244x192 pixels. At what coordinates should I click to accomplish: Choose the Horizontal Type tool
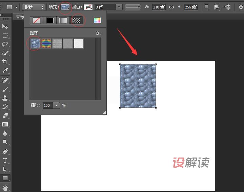(x=5, y=161)
